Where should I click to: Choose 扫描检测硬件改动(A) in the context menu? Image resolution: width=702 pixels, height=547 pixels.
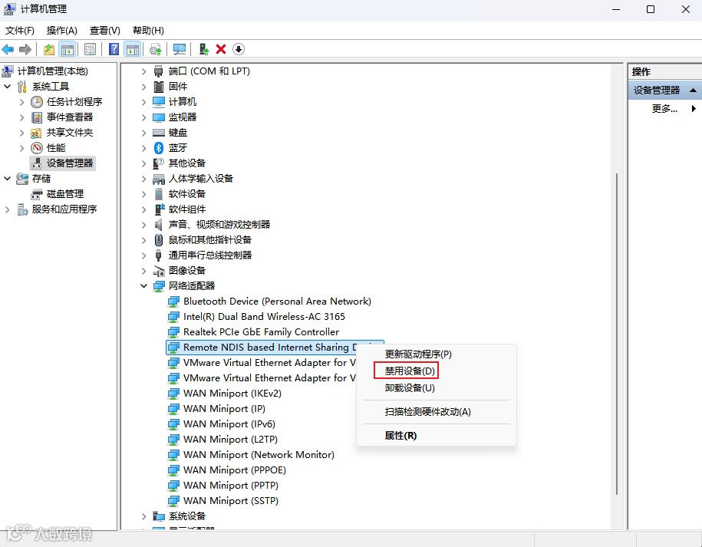427,412
